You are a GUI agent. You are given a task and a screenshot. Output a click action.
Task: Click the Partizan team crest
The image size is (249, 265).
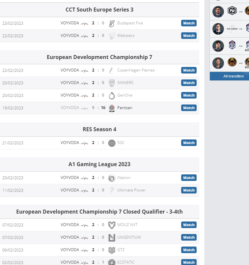(112, 108)
